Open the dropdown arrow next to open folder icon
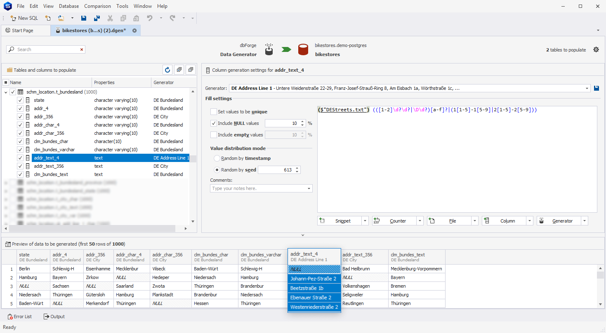This screenshot has height=333, width=606. [72, 18]
